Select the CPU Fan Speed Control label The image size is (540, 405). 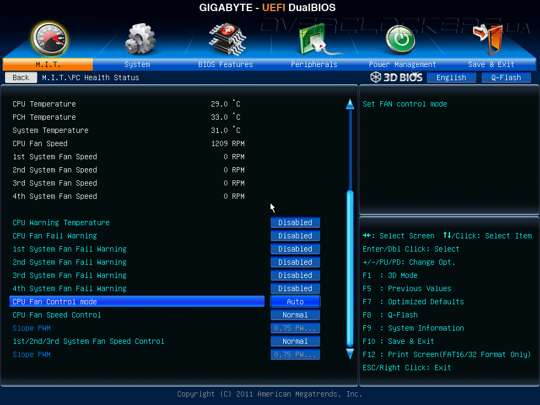57,315
